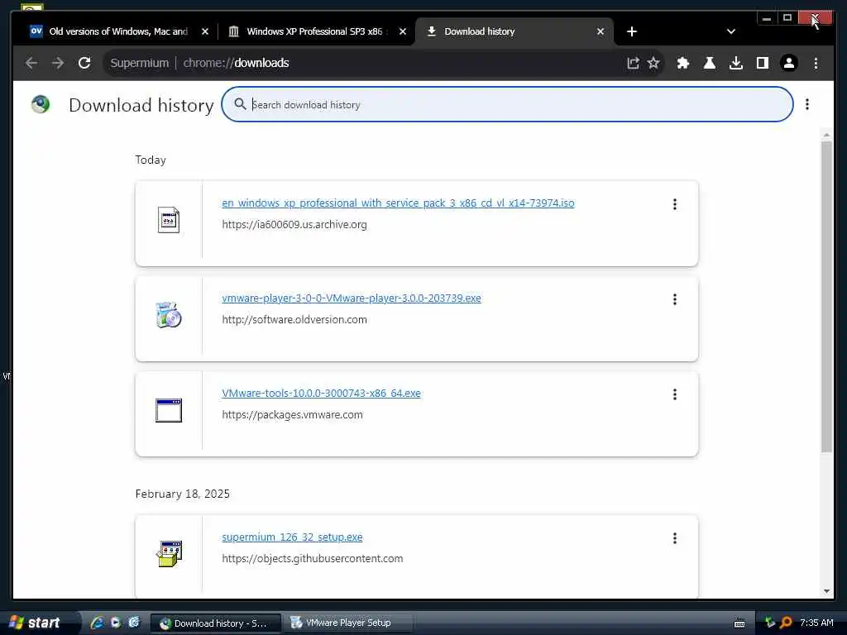847x635 pixels.
Task: Open the profile avatar icon
Action: 788,63
